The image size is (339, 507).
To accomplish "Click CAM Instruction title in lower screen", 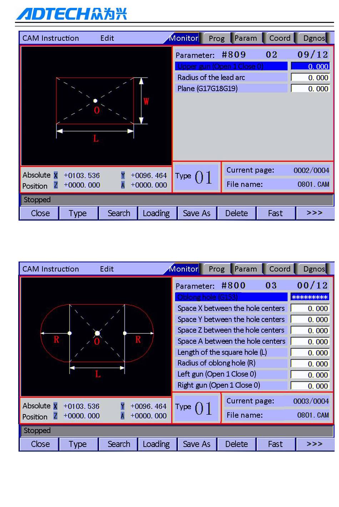I will point(51,269).
